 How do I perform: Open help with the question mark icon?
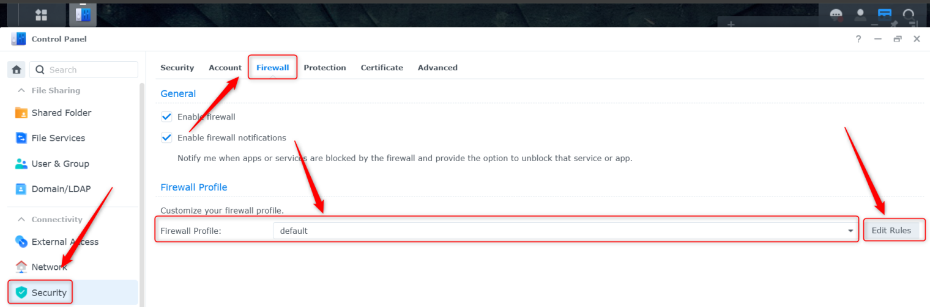[858, 39]
